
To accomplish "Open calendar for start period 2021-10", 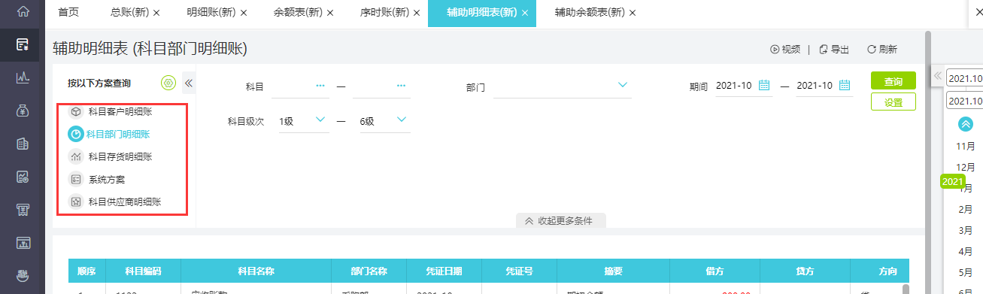I will (765, 85).
